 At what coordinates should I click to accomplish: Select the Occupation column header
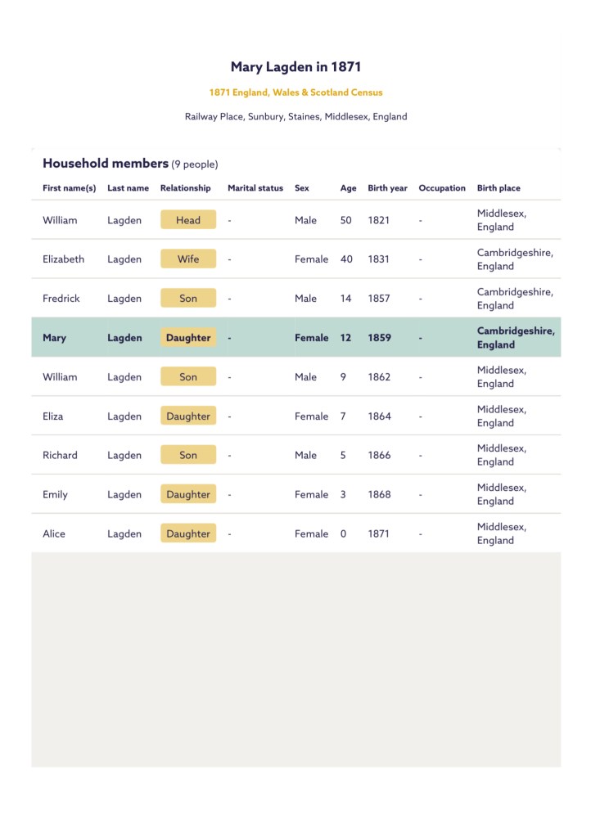pyautogui.click(x=442, y=188)
